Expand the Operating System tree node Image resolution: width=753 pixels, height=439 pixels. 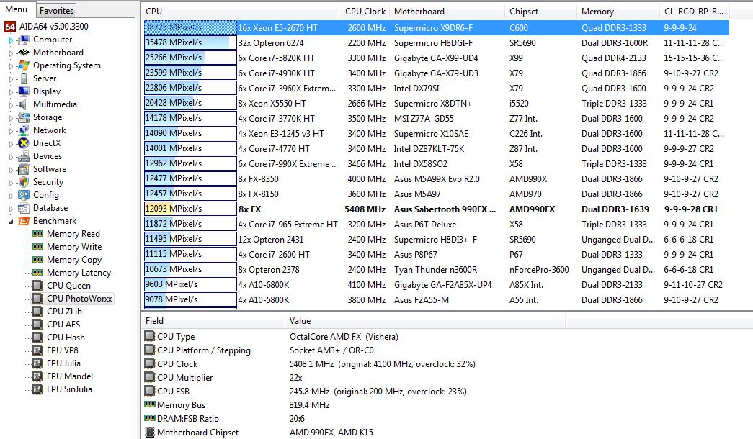click(11, 65)
